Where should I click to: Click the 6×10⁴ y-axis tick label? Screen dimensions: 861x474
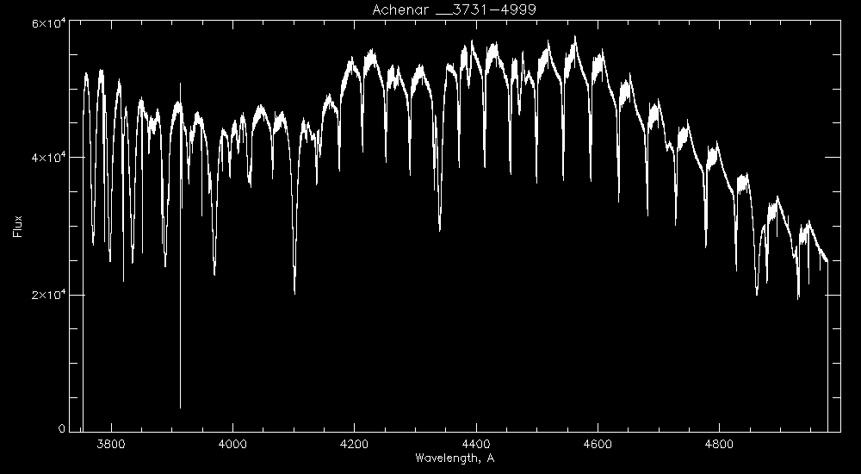tap(48, 22)
